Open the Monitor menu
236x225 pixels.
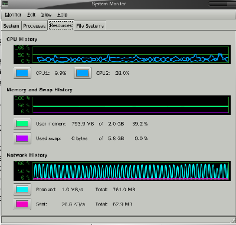coord(13,15)
